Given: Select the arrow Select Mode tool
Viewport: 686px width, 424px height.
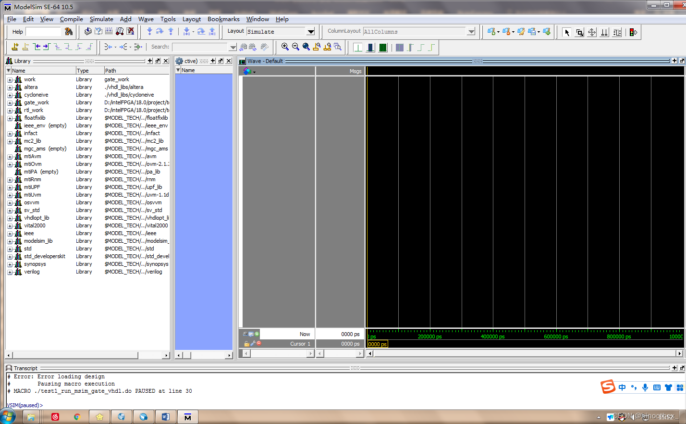Looking at the screenshot, I should [x=566, y=32].
